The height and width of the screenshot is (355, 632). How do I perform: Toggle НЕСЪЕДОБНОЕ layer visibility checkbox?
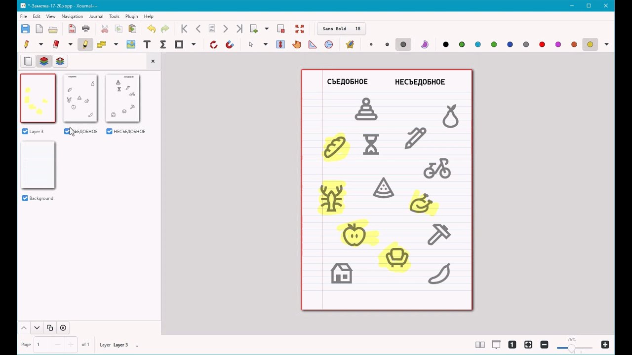tap(110, 131)
